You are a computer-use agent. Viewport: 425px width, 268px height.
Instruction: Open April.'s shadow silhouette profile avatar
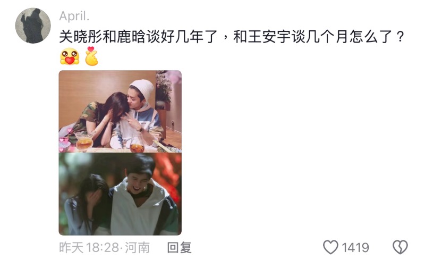(x=33, y=26)
